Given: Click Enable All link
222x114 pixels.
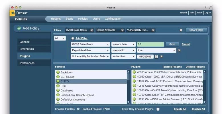Looking at the screenshot, I should pos(180,109).
